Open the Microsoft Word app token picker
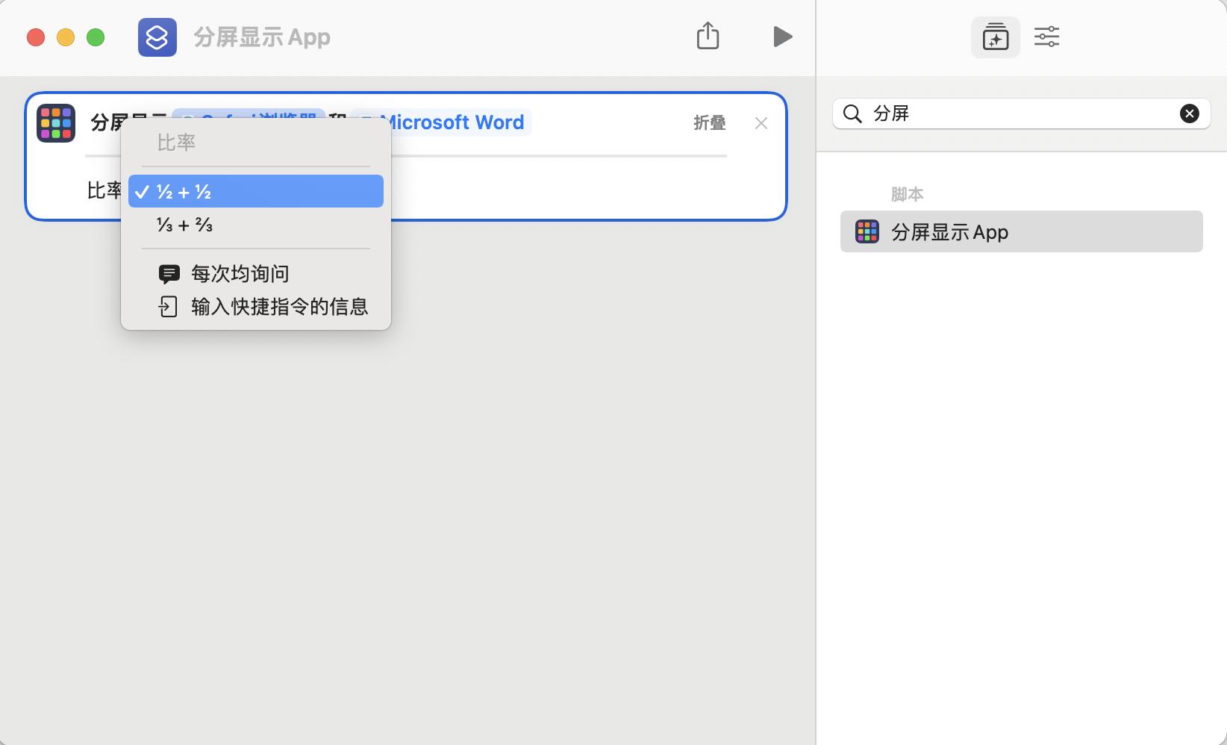Image resolution: width=1227 pixels, height=745 pixels. (x=442, y=122)
